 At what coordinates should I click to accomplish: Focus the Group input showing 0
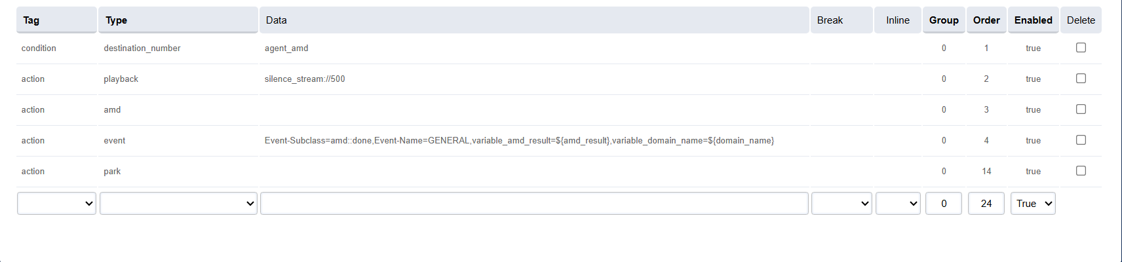pos(944,204)
